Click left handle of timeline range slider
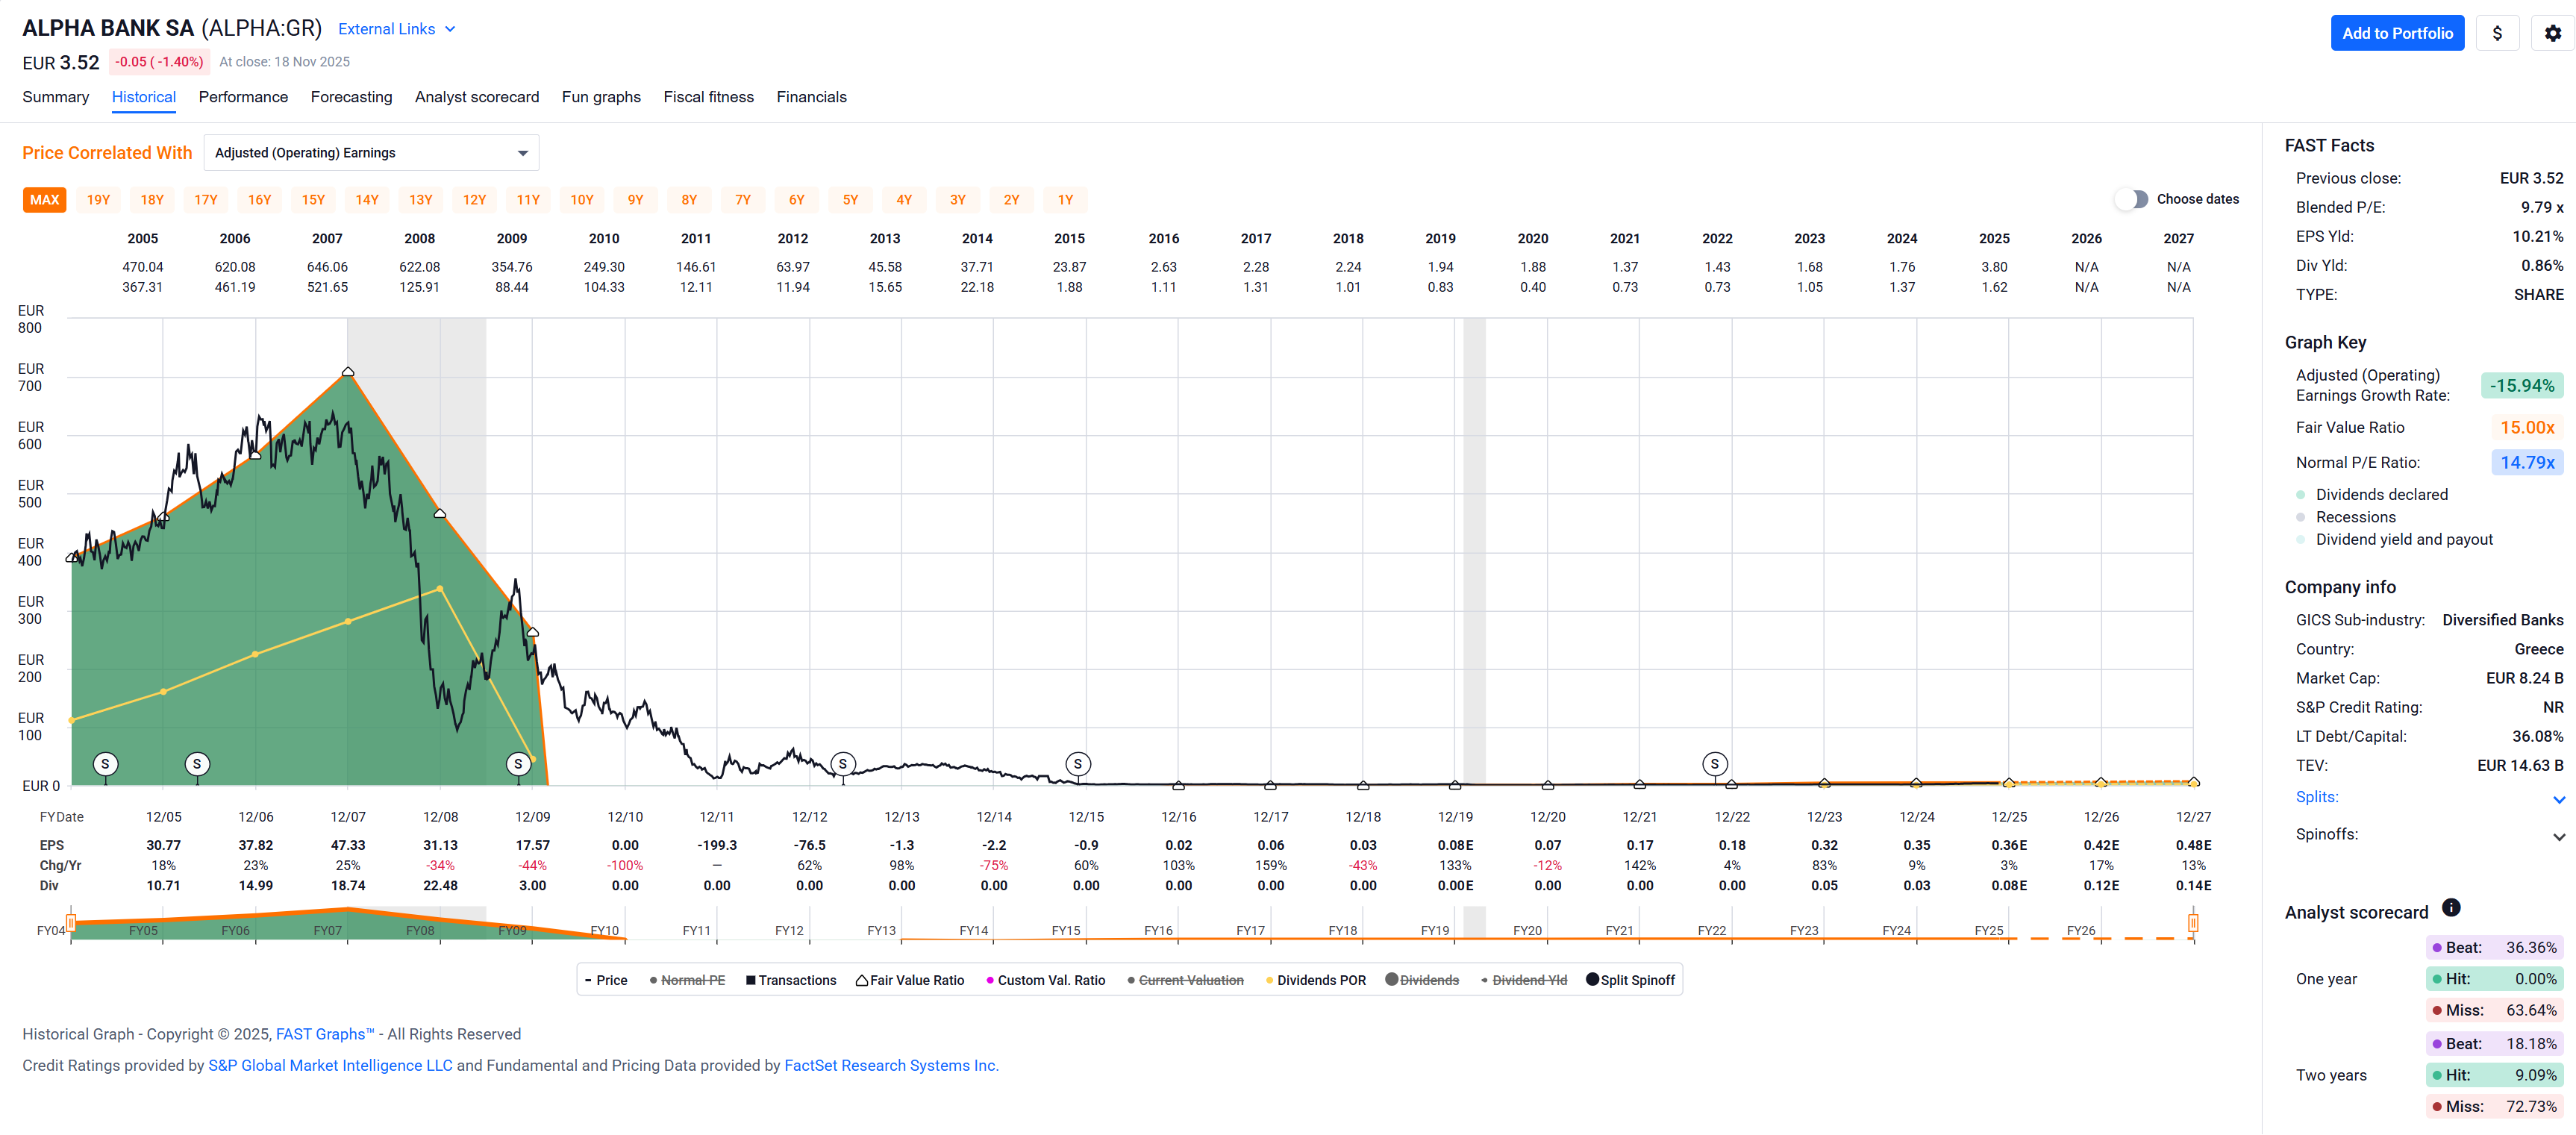Screen dimensions: 2576x1135 (x=71, y=922)
